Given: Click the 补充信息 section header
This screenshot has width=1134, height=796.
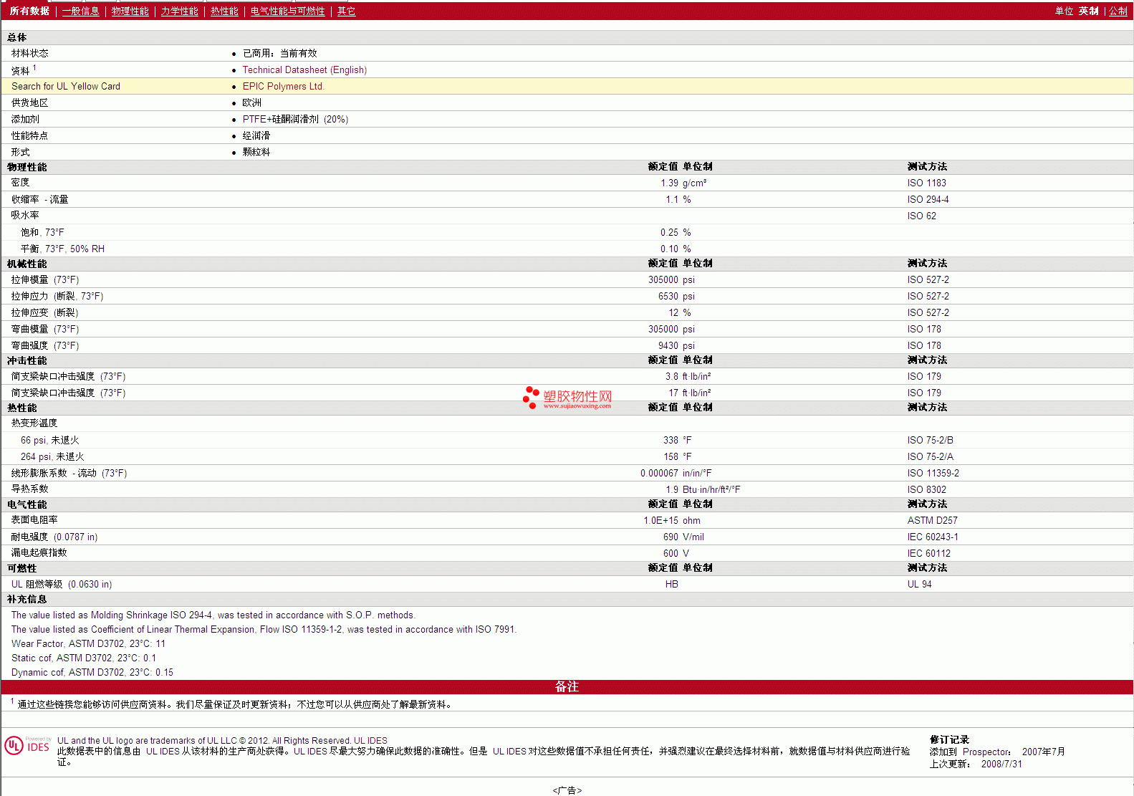Looking at the screenshot, I should [27, 600].
